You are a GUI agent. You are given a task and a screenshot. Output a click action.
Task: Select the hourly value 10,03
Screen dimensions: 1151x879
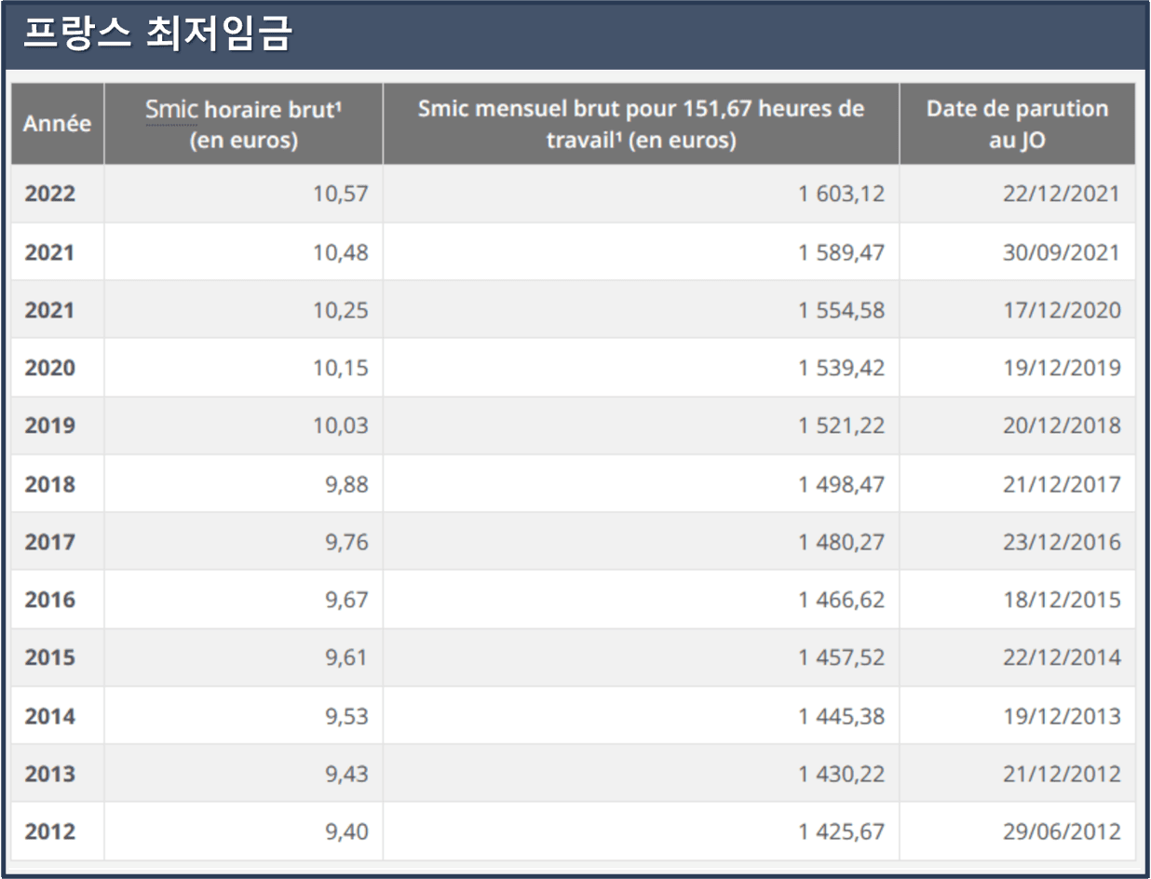[x=341, y=426]
